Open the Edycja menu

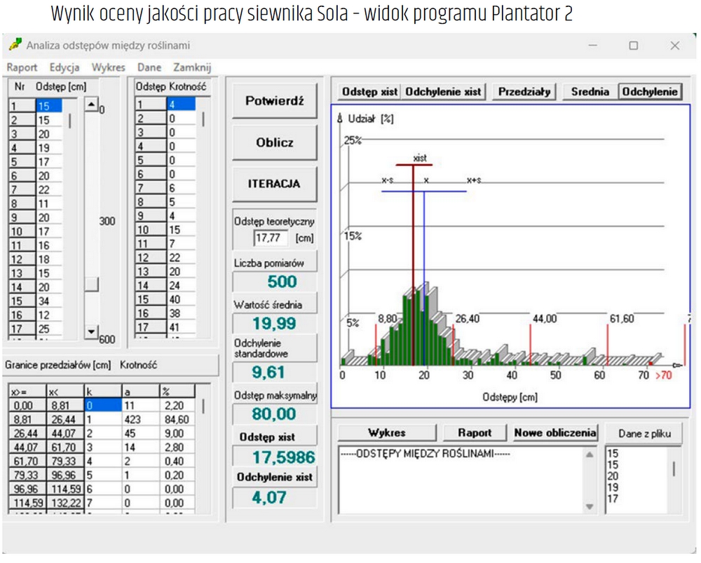[x=64, y=67]
